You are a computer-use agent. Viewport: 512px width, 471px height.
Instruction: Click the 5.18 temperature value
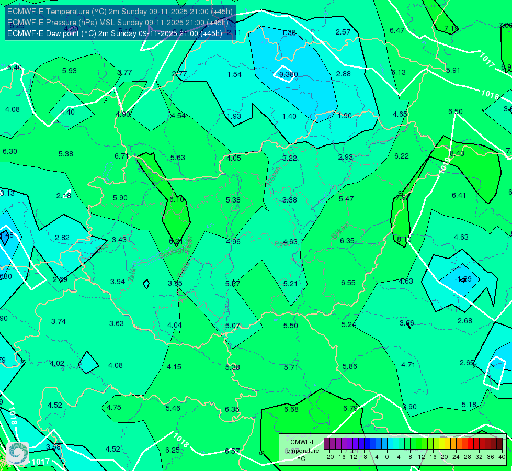pos(469,405)
